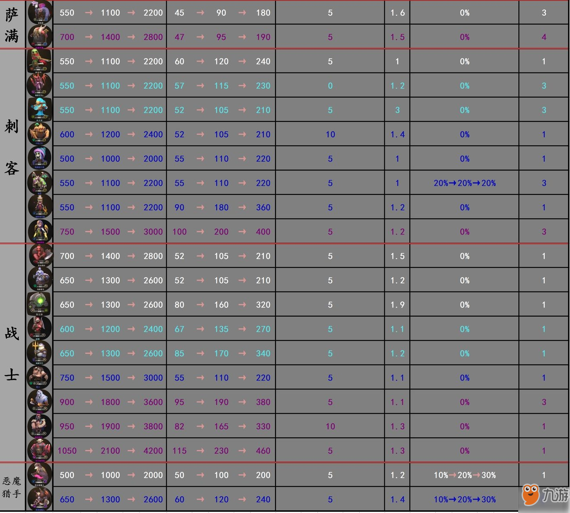Image resolution: width=570 pixels, height=513 pixels.
Task: Select the attack speed value 1.6
Action: tap(397, 13)
